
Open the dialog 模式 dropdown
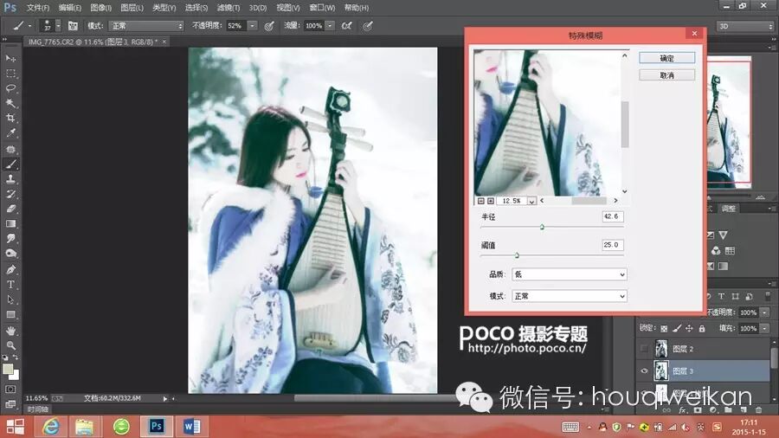click(569, 296)
